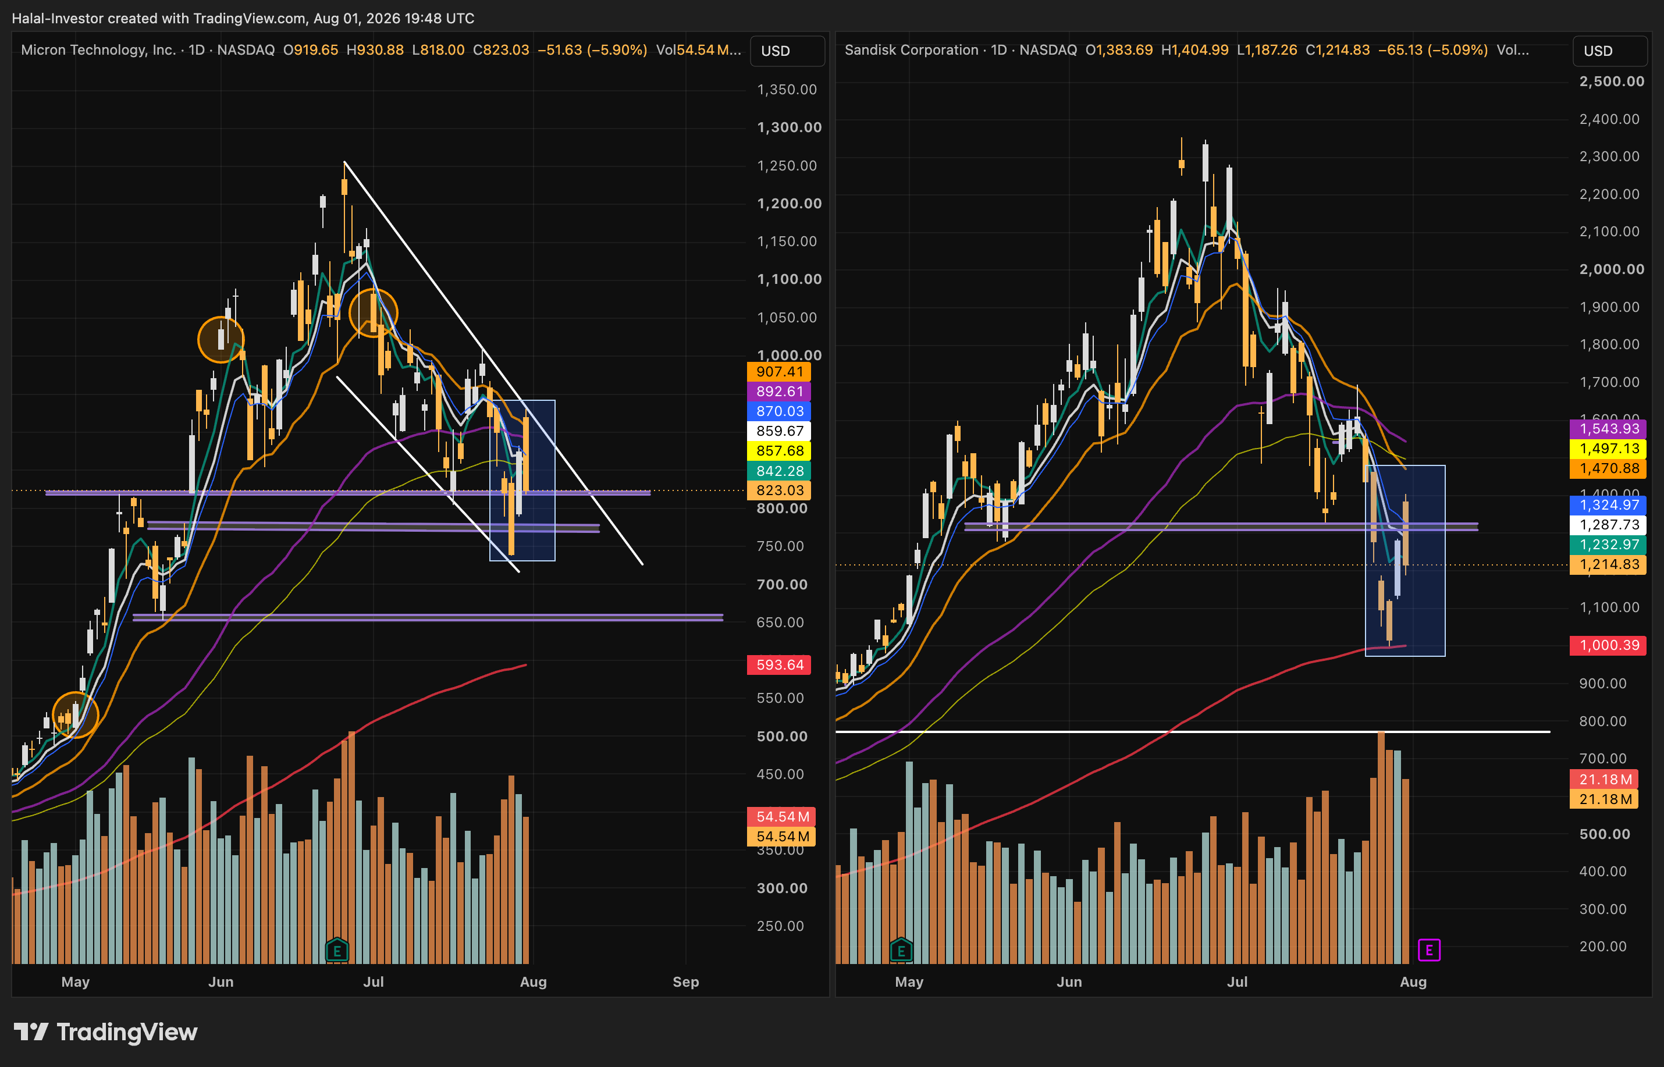1664x1067 pixels.
Task: Click the Jul label on Micron time axis
Action: pos(374,982)
